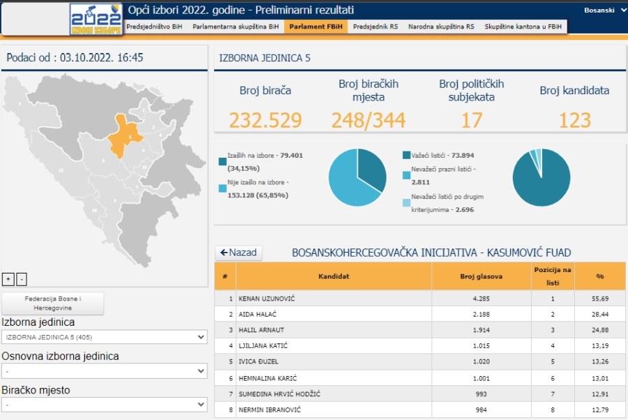
Task: Open the Biračko mjesto dropdown
Action: (x=104, y=405)
